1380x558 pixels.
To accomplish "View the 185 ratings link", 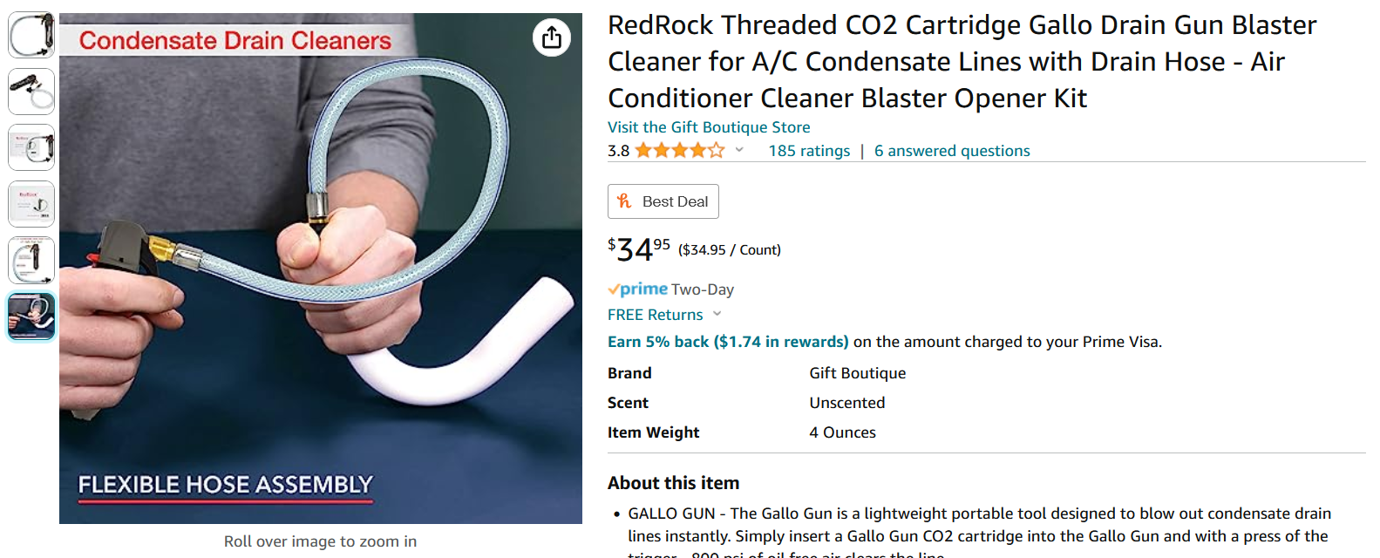I will pos(809,151).
